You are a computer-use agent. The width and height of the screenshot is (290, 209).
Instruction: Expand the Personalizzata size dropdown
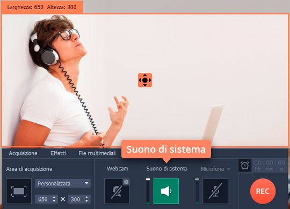click(63, 183)
